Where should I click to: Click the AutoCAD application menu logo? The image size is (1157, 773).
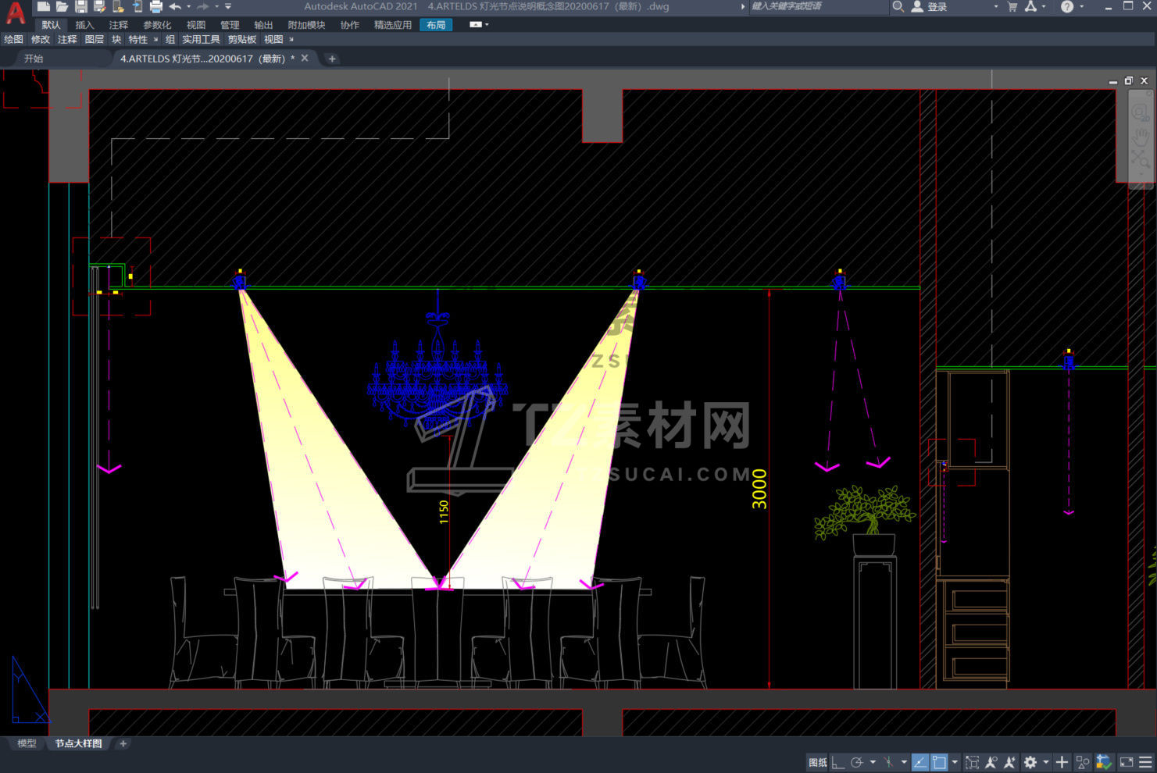pos(15,12)
